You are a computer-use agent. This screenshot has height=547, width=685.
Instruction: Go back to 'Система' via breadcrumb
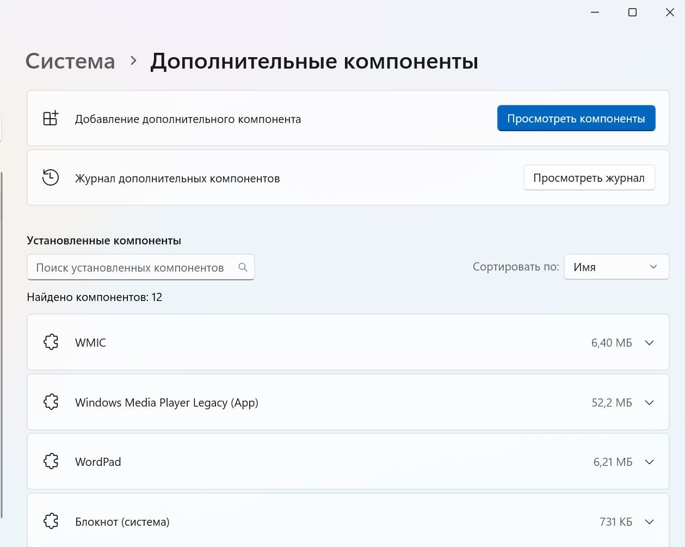(x=70, y=62)
